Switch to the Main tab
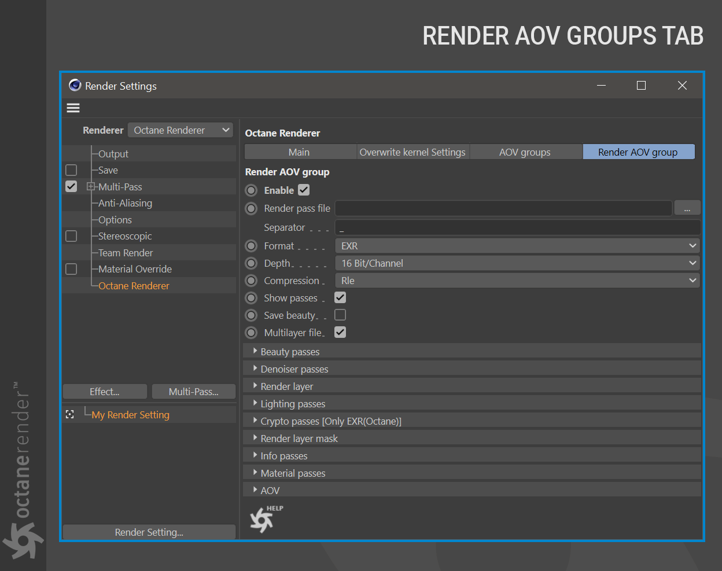Screen dimensions: 722x571 pyautogui.click(x=299, y=152)
